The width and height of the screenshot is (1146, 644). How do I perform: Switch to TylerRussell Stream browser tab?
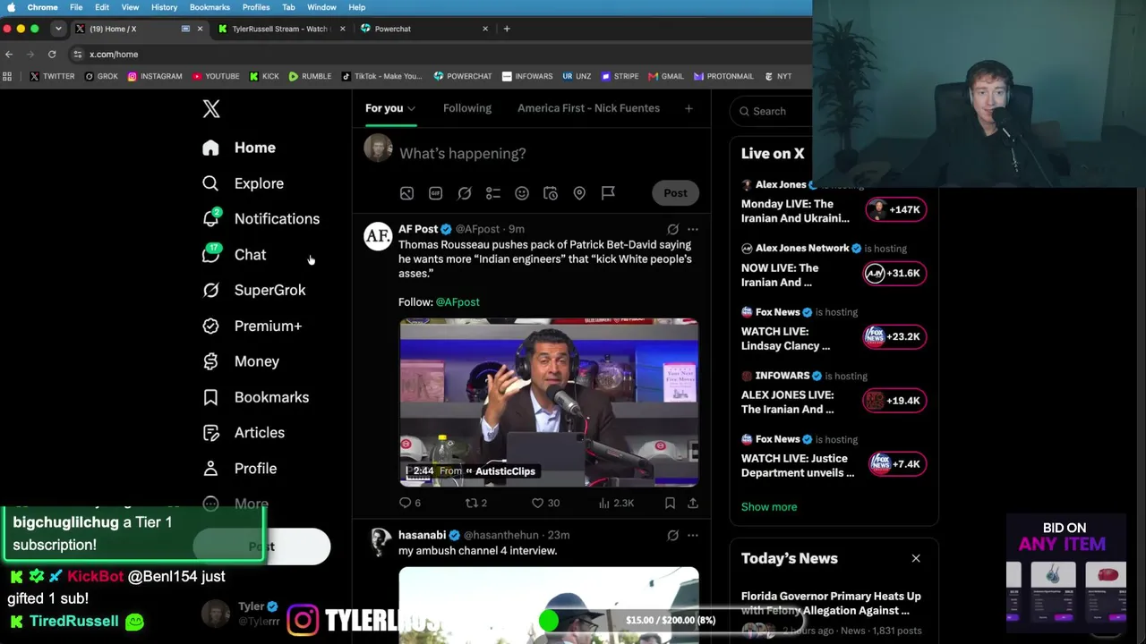281,29
